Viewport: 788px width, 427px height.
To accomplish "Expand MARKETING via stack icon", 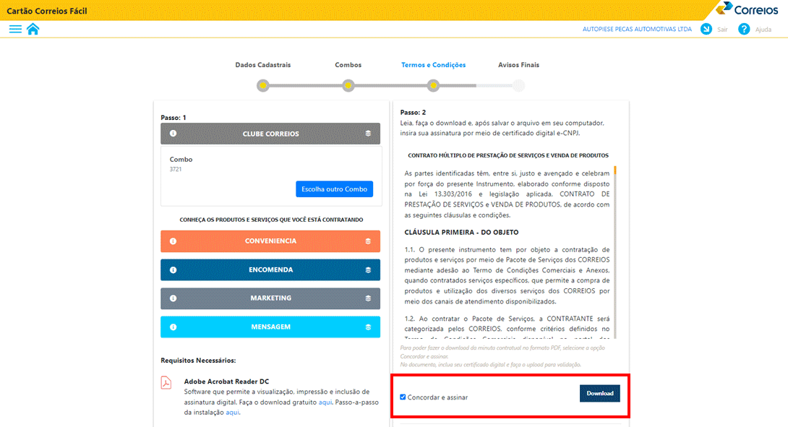I will [x=368, y=298].
